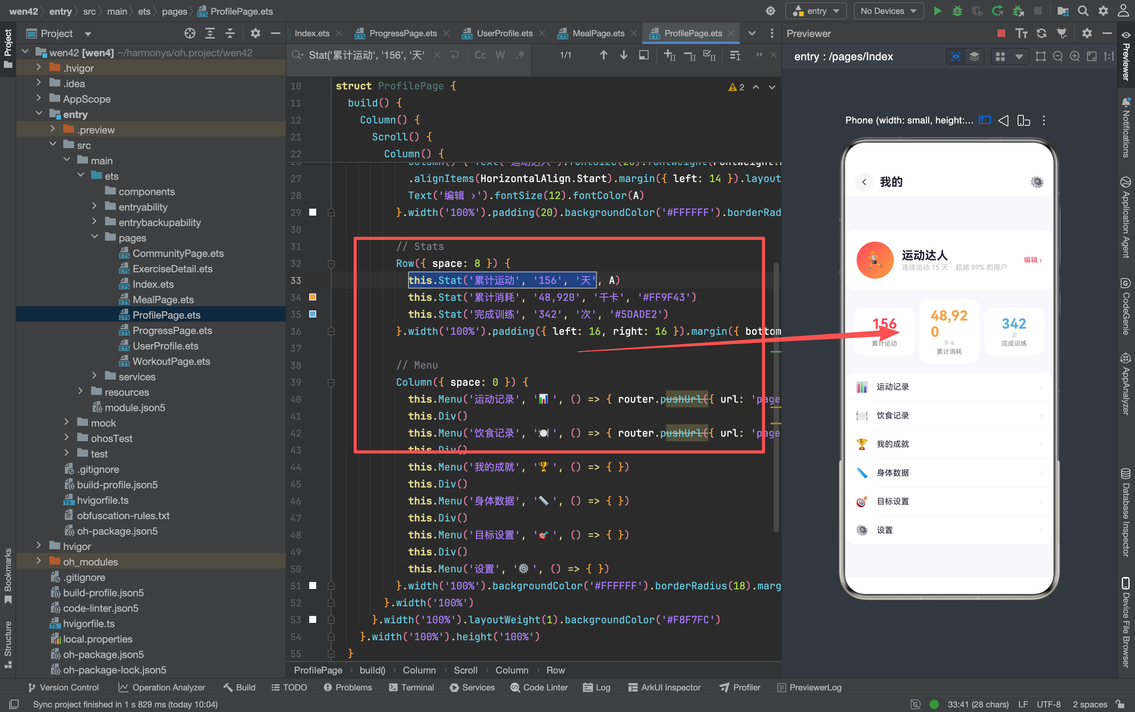
Task: Stop the previewer with red square
Action: 1001,33
